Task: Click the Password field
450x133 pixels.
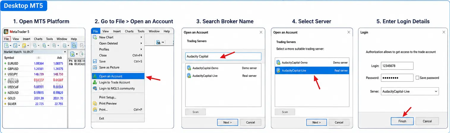Action: [x=397, y=78]
